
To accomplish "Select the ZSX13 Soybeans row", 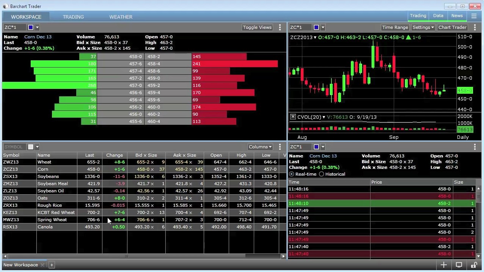I will [x=144, y=176].
